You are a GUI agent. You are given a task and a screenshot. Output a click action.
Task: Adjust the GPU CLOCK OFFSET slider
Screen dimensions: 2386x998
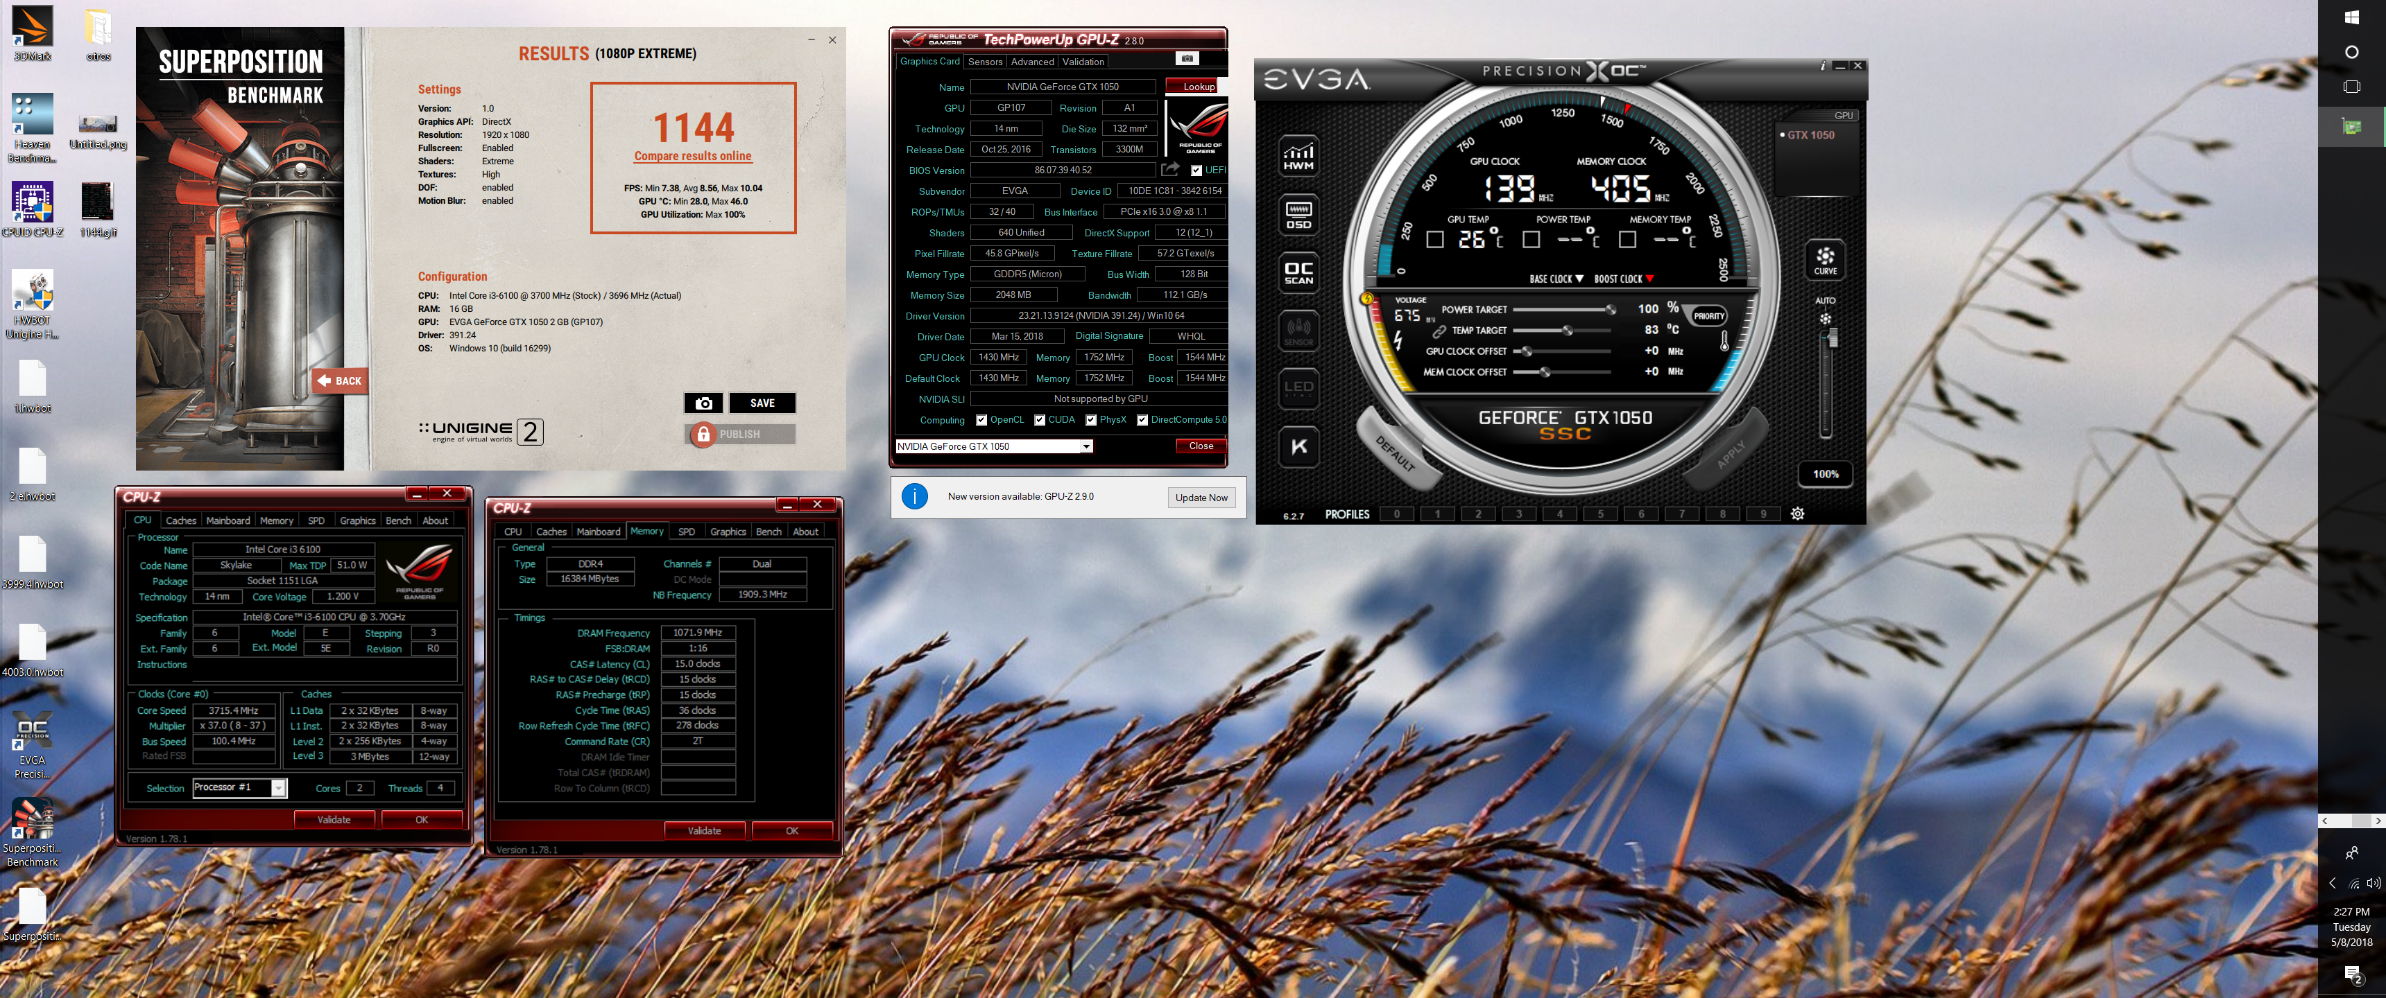coord(1563,351)
